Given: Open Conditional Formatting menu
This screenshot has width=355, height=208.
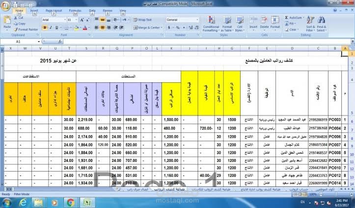Looking at the screenshot, I should coord(211,24).
